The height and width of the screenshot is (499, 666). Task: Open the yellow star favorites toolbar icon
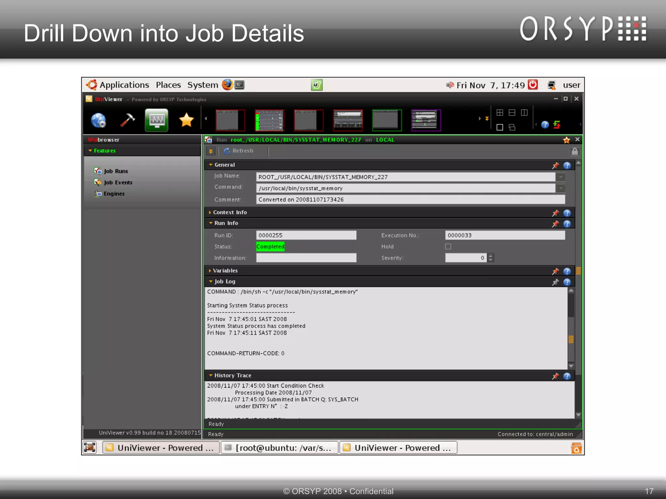pyautogui.click(x=186, y=120)
